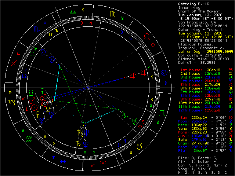Click the Libra glyph on the chart wheel
This screenshot has height=176, width=235.
74,11
